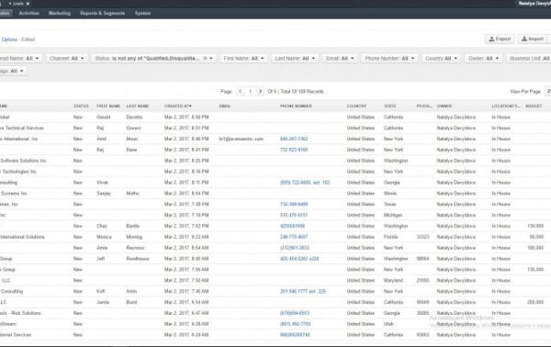Sort by the Owner column header

[x=444, y=106]
